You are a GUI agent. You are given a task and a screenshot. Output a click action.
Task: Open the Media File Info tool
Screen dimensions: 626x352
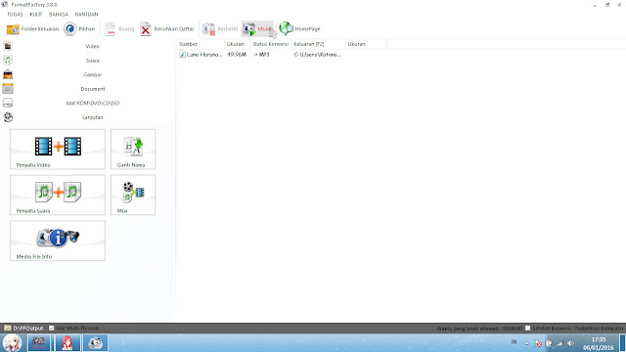(58, 241)
